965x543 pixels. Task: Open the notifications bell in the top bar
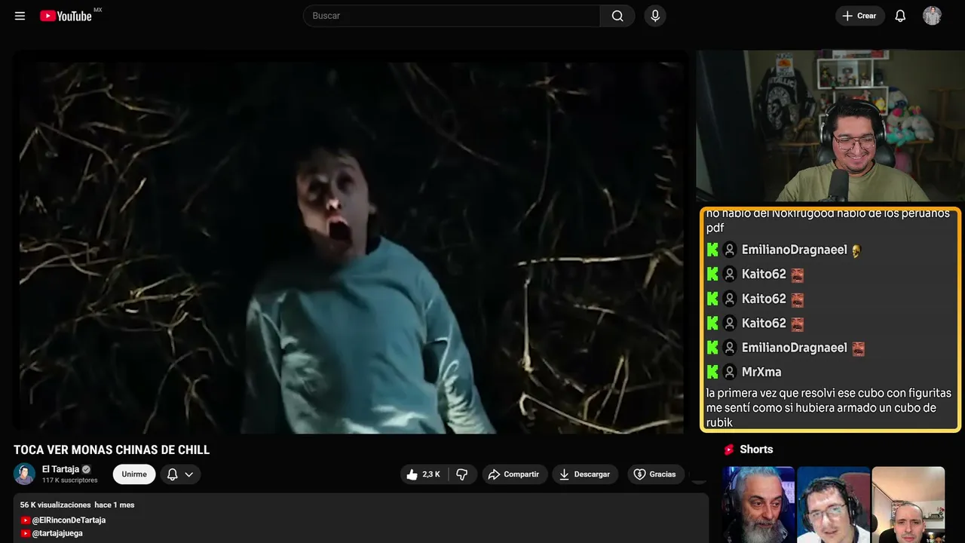[900, 16]
